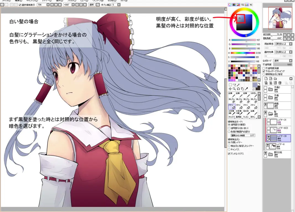Select the rectangular selection tool
The height and width of the screenshot is (212, 295).
tap(230, 85)
